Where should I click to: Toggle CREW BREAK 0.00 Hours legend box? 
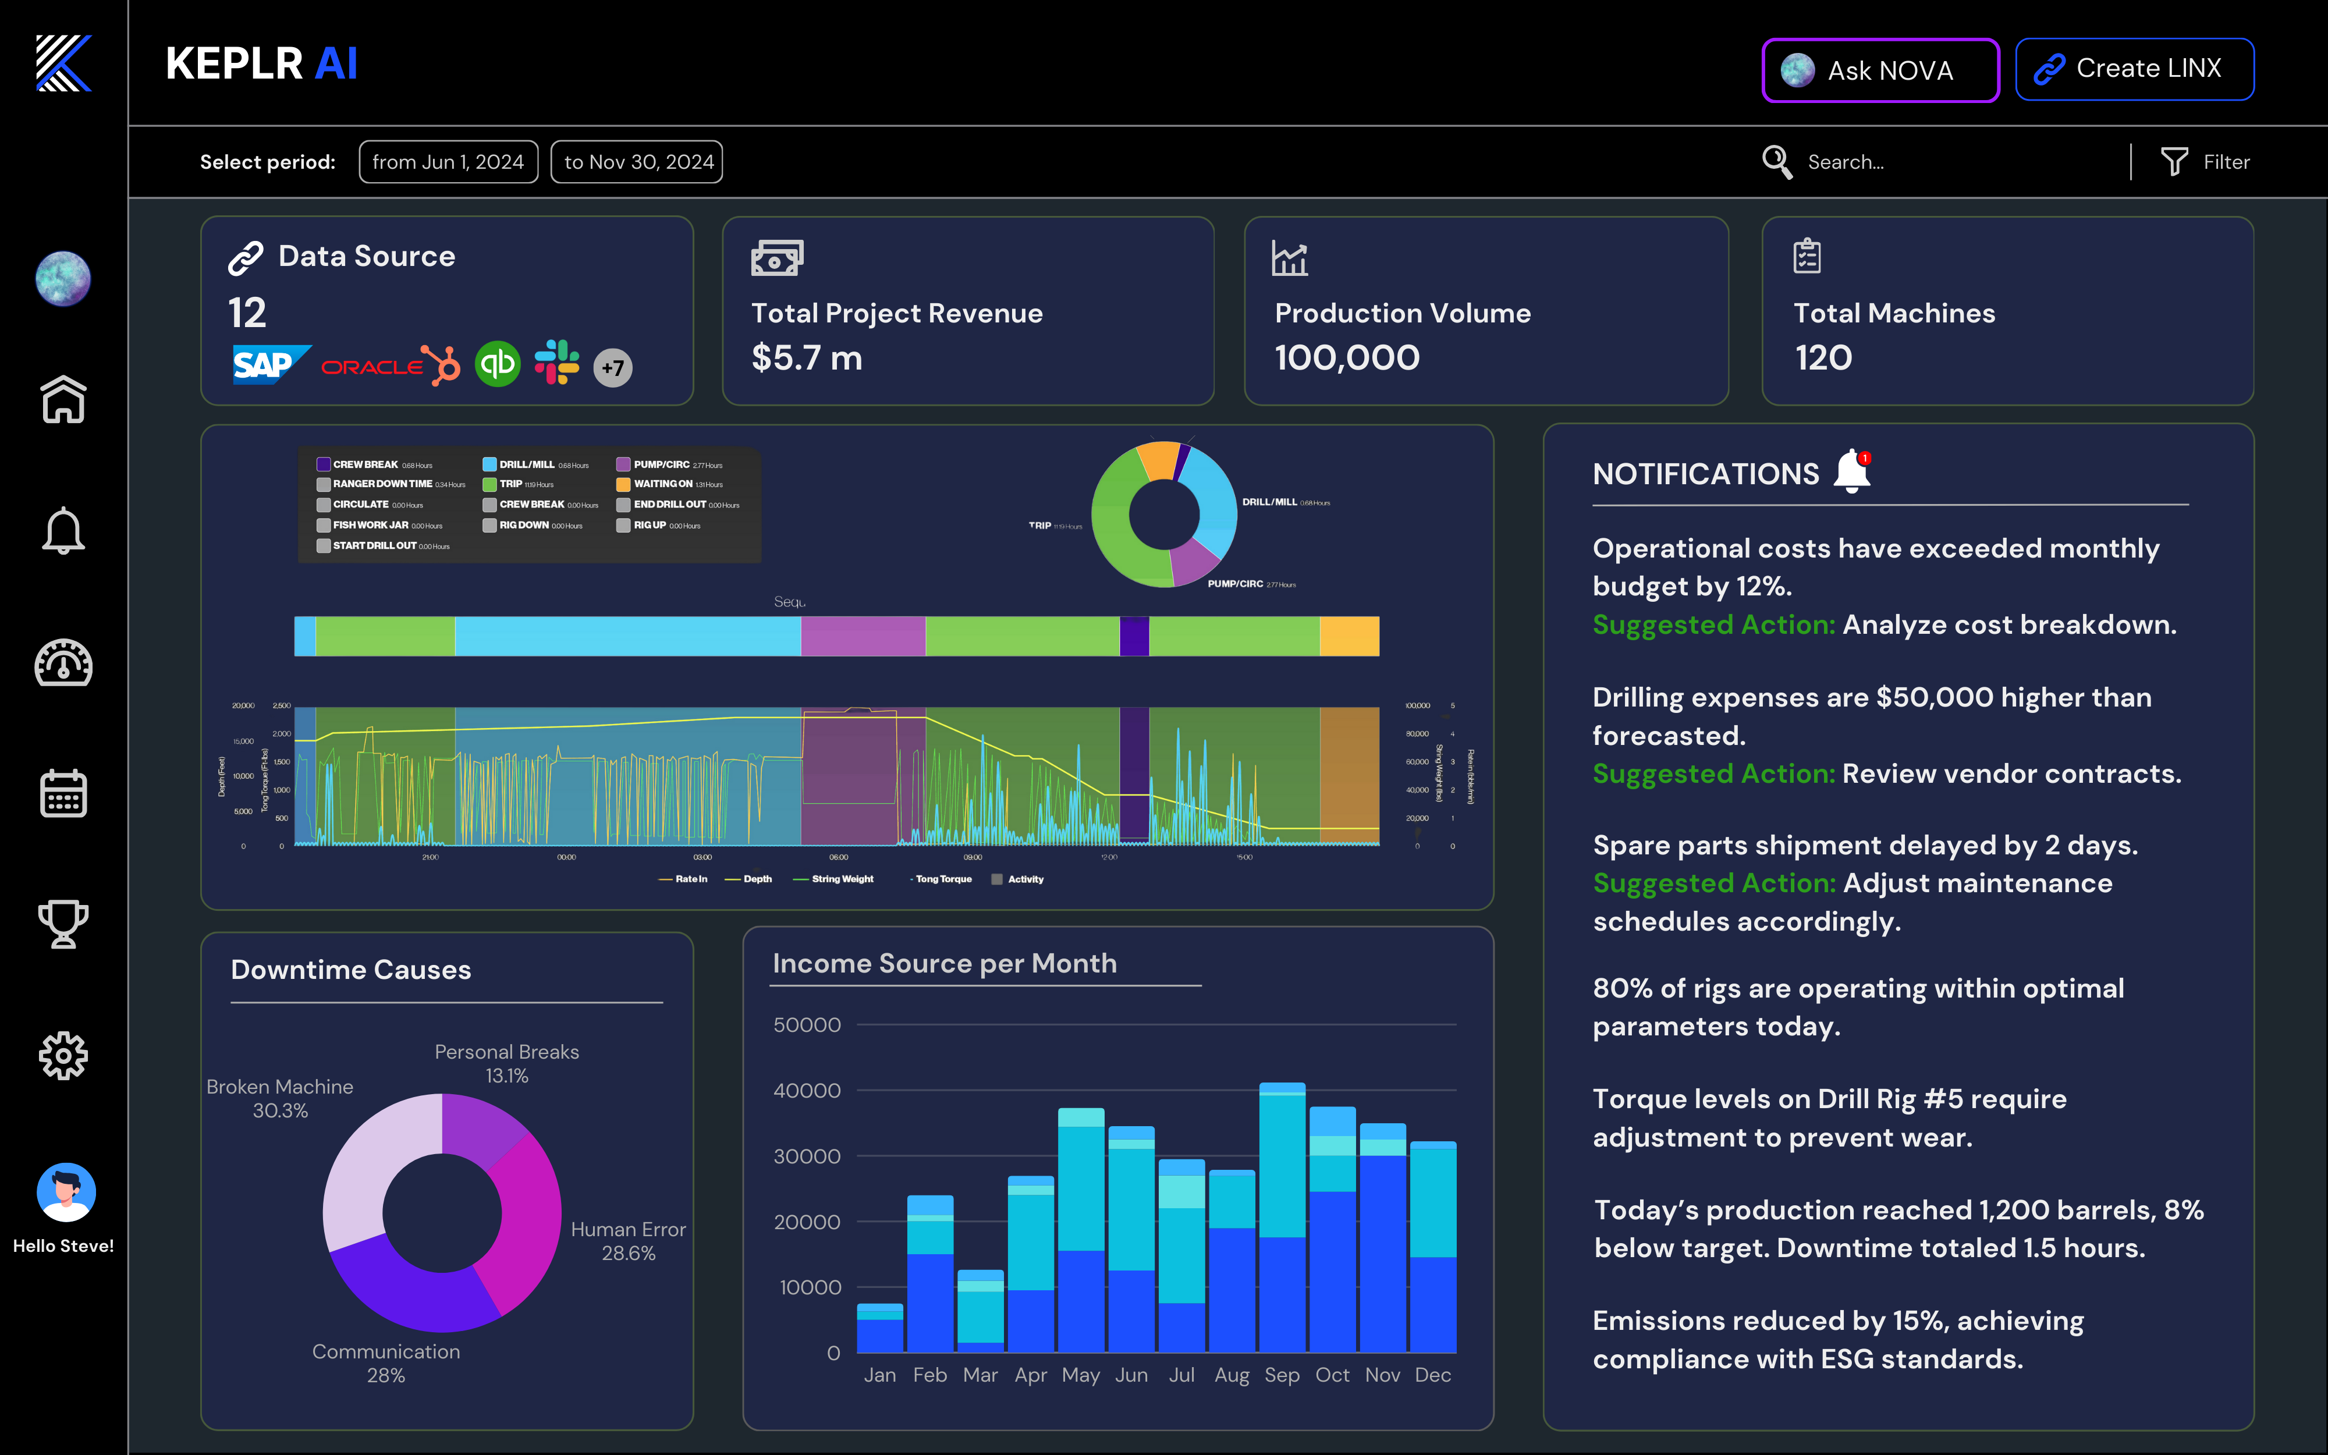tap(489, 505)
